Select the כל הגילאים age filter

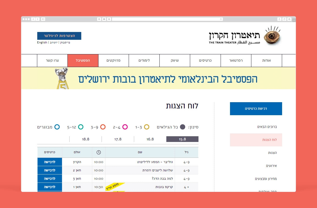183,127
